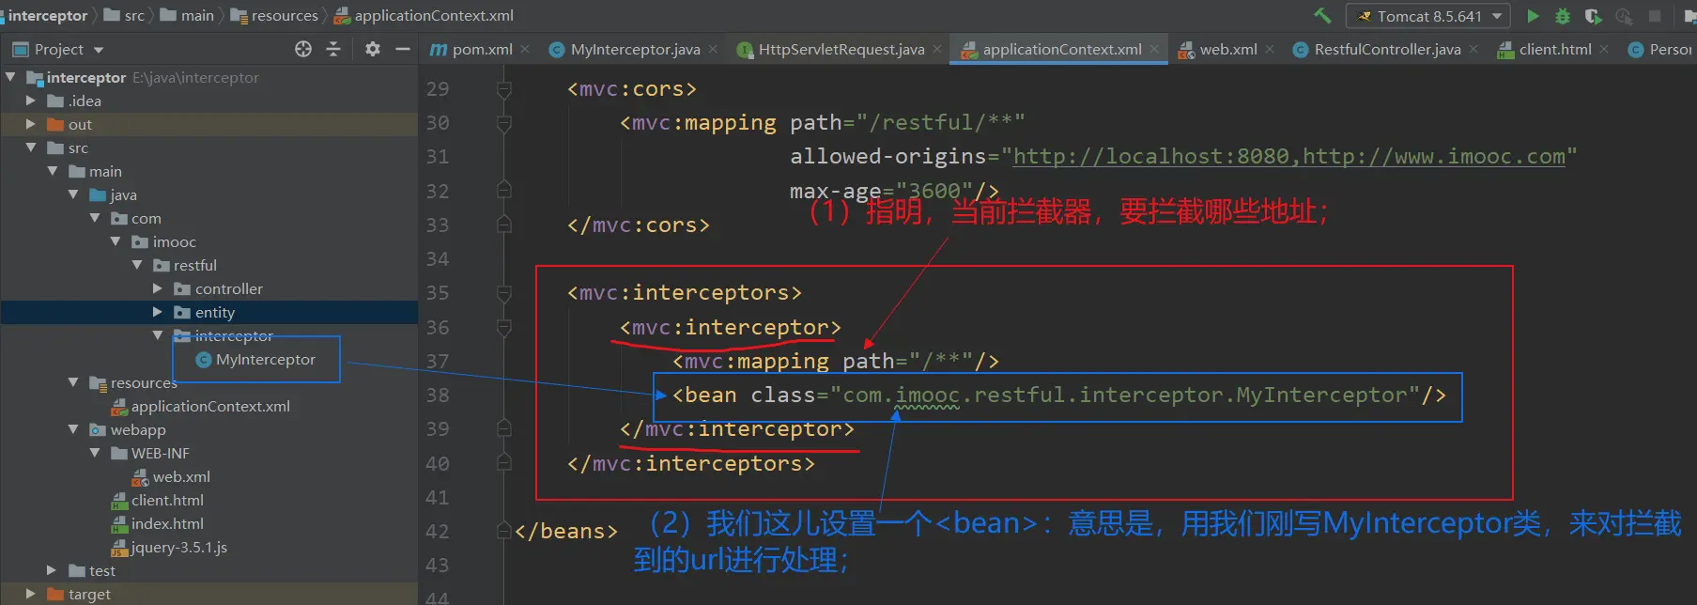1697x605 pixels.
Task: Collapse the webapp folder arrow
Action: click(x=73, y=429)
